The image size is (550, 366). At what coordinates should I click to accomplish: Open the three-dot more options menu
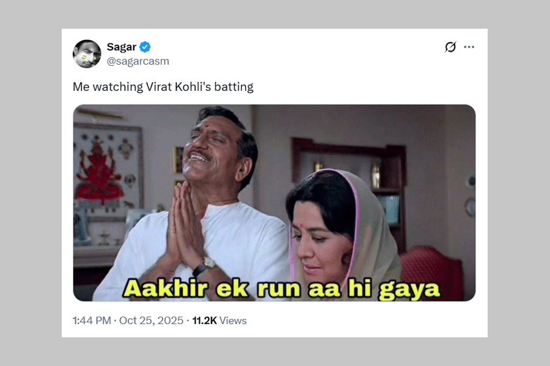(x=469, y=47)
